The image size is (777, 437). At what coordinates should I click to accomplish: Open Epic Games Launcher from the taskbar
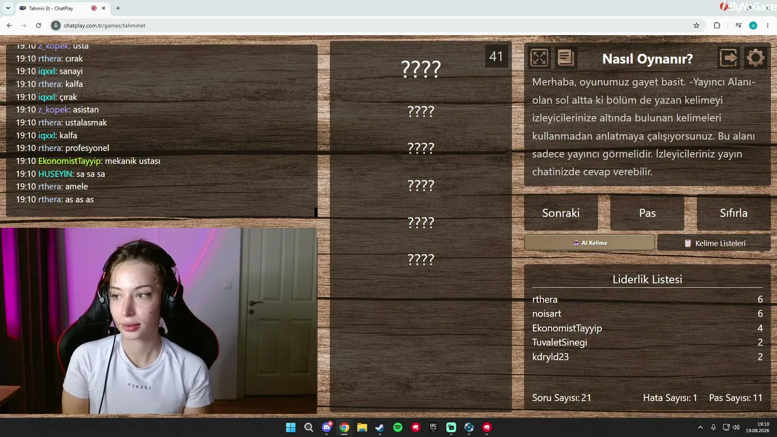tap(433, 427)
